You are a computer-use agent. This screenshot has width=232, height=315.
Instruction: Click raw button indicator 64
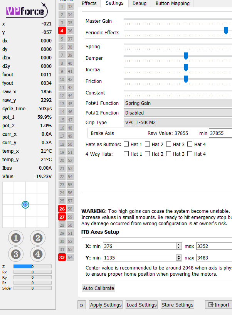tap(70, 258)
